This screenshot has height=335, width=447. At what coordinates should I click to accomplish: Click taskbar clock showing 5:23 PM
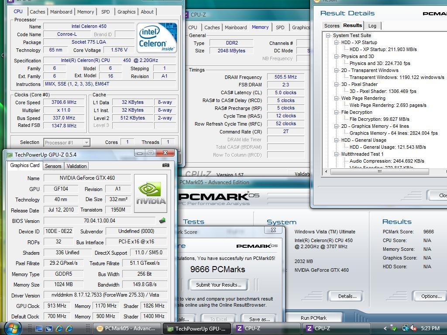point(430,328)
